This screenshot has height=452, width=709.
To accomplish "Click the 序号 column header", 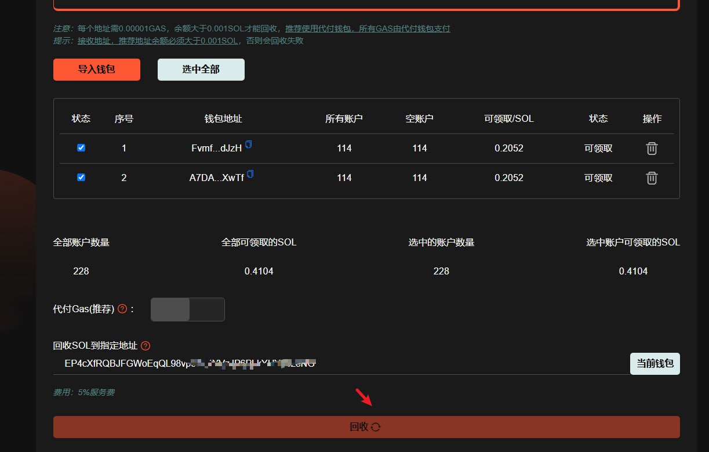I will click(x=124, y=118).
